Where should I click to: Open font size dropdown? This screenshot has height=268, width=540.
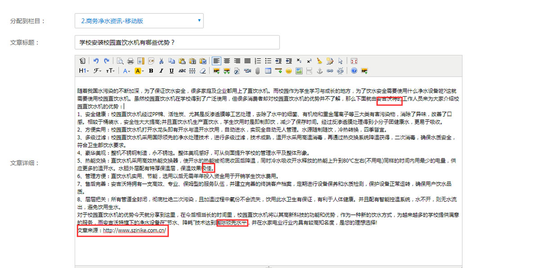pos(110,71)
